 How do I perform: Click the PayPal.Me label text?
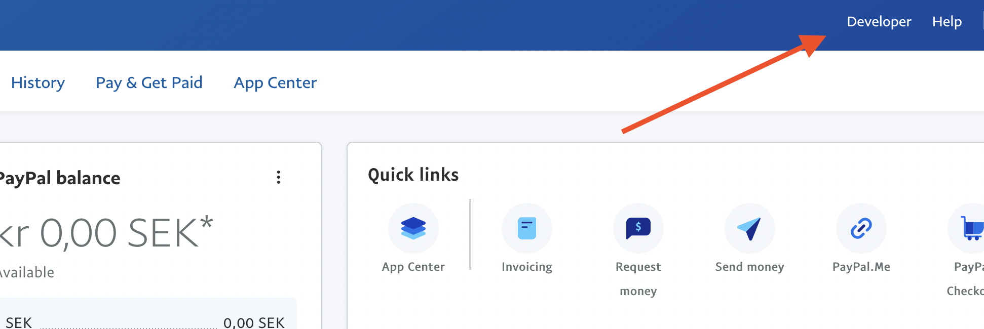pyautogui.click(x=861, y=267)
